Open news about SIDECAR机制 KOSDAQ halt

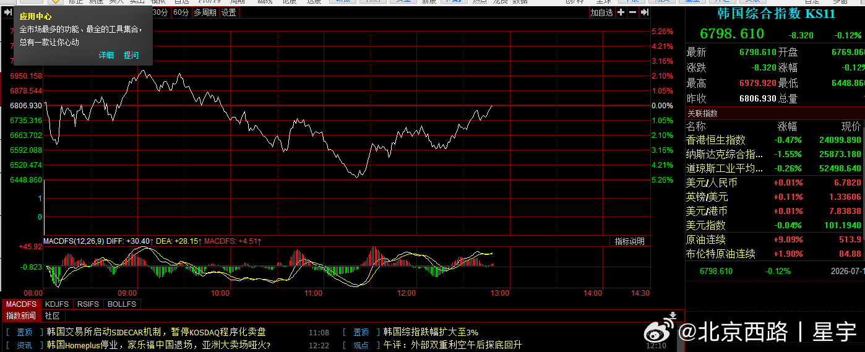[x=157, y=332]
